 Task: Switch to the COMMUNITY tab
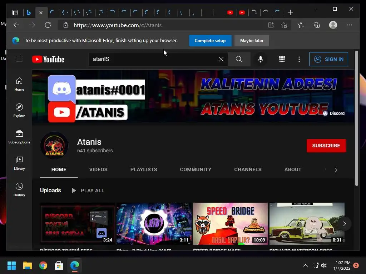[196, 169]
